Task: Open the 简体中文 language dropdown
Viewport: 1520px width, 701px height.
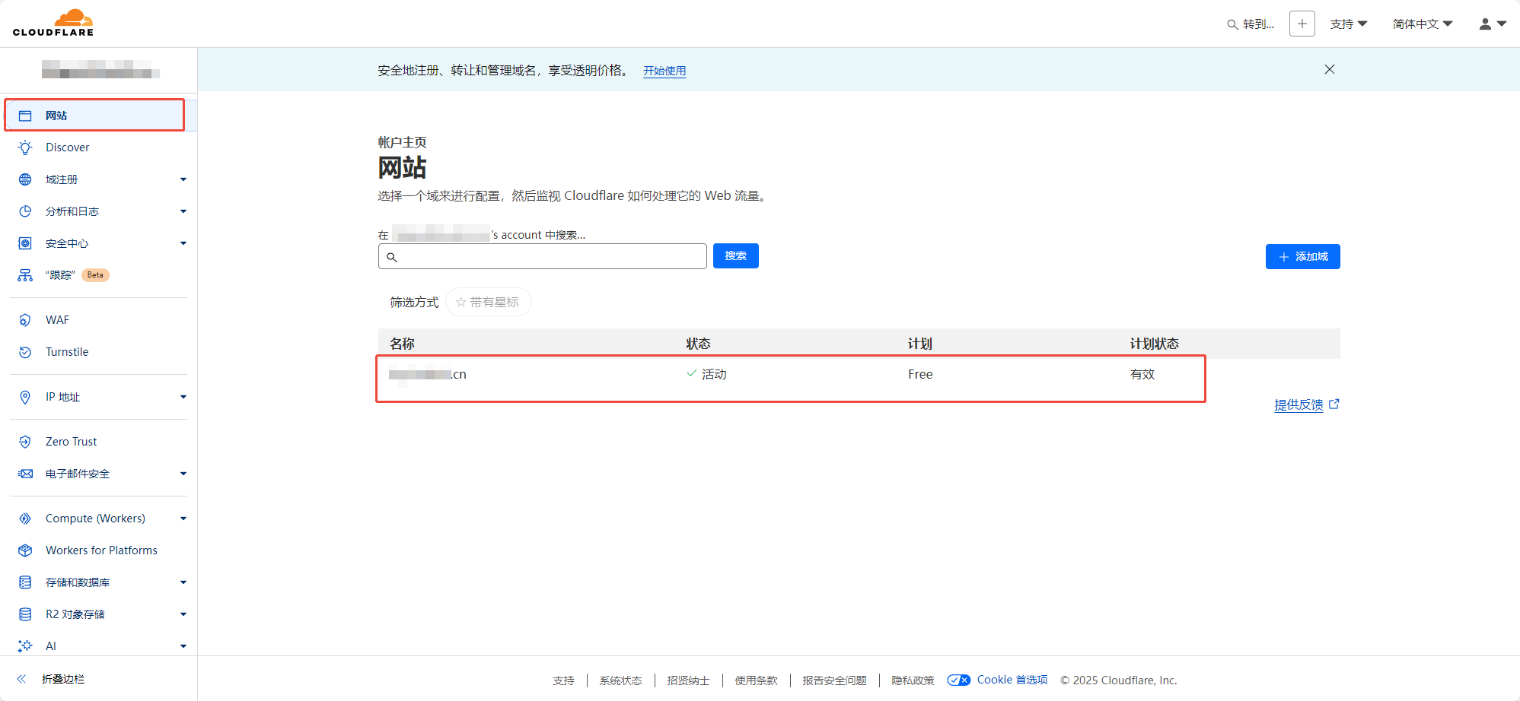Action: coord(1423,24)
